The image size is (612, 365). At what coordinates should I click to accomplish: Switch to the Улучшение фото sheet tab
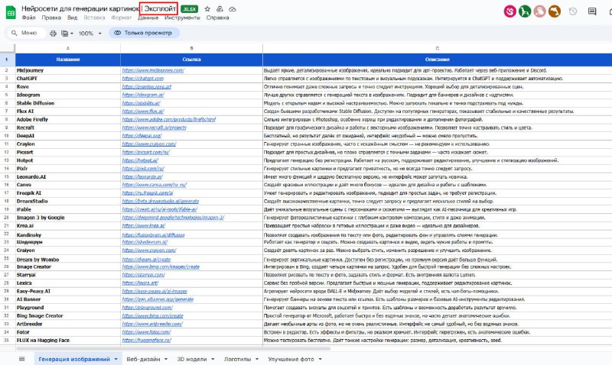coord(291,359)
